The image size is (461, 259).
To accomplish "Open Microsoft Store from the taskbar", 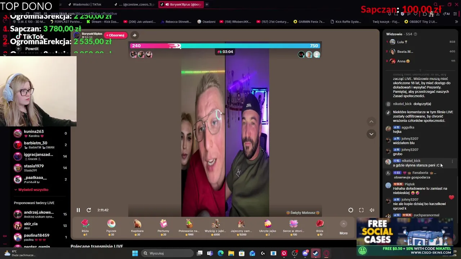I will click(x=242, y=253).
